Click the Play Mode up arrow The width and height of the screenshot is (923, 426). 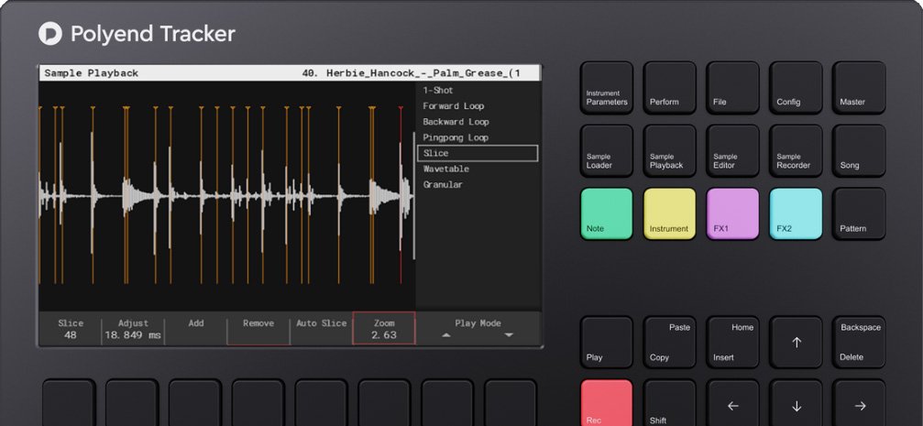coord(446,335)
